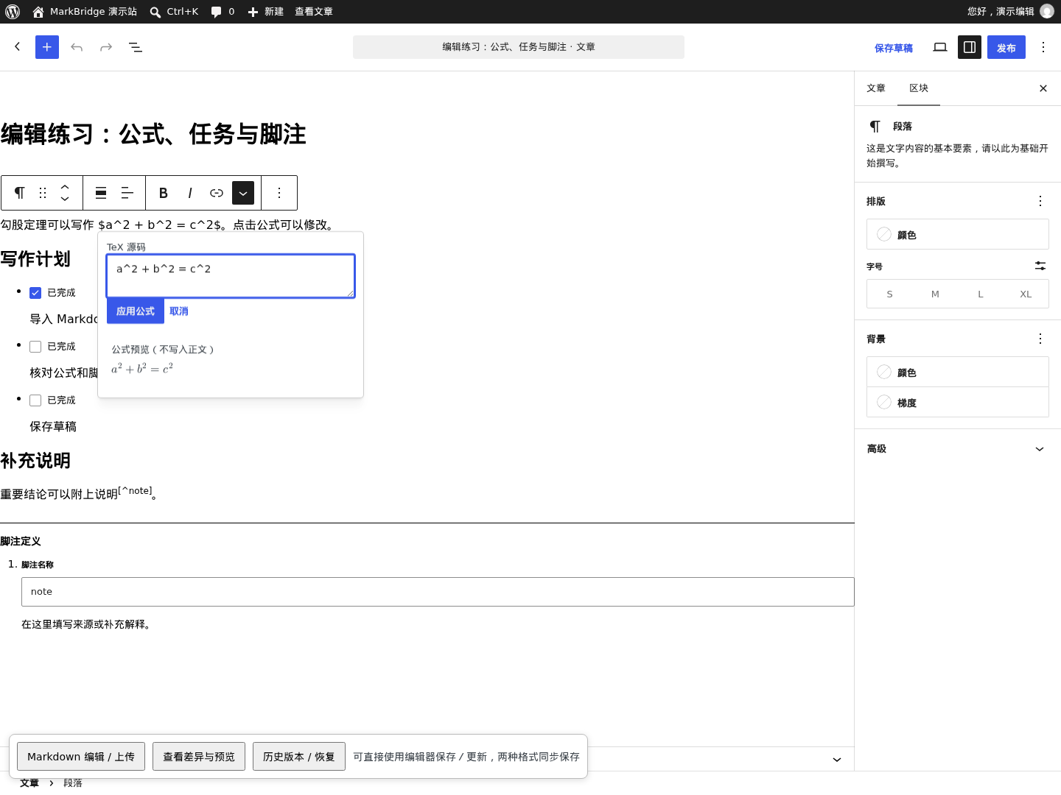Open the document overview list view
The image size is (1061, 795).
coord(136,47)
